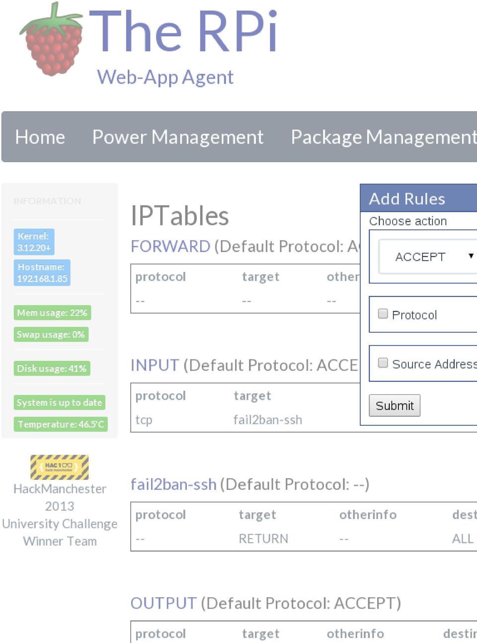Open the fail2ban-ssh chain heading link
This screenshot has width=477, height=643.
pyautogui.click(x=173, y=484)
